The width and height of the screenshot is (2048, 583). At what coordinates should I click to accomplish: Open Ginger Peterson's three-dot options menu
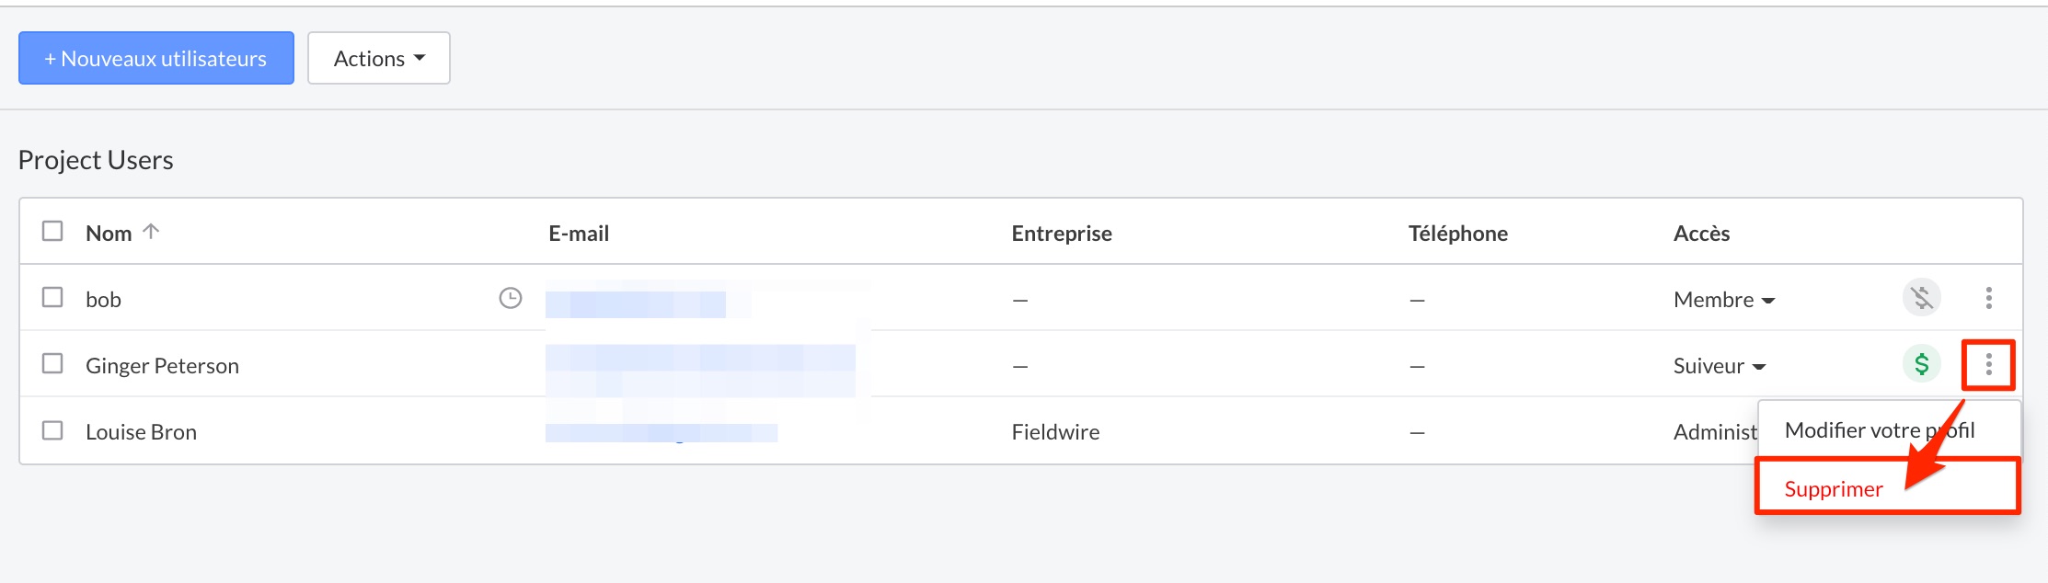click(1988, 365)
